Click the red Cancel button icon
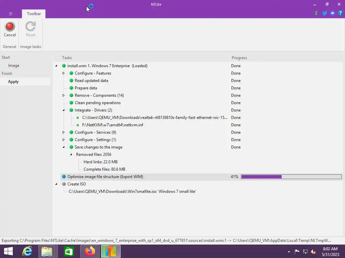The height and width of the screenshot is (258, 345). point(10,26)
